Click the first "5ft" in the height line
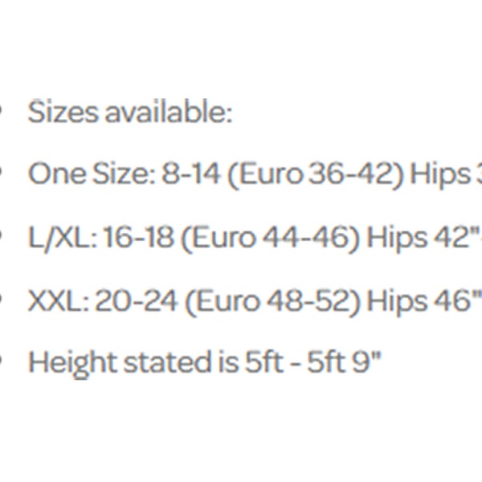Screen dimensions: 482x482 [x=265, y=363]
